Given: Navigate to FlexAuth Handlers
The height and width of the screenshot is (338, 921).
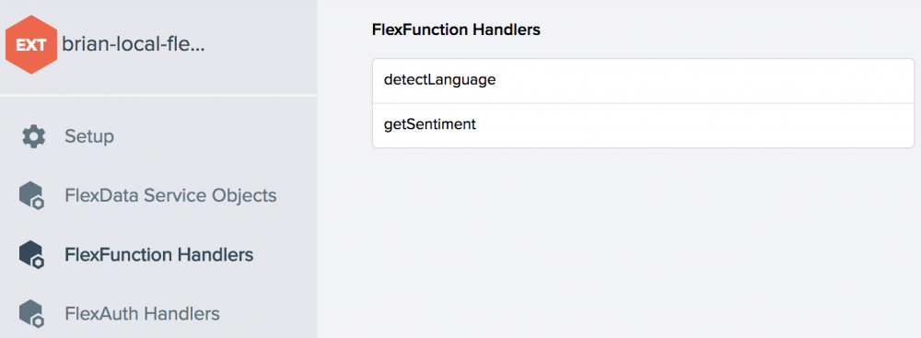Looking at the screenshot, I should [x=142, y=313].
